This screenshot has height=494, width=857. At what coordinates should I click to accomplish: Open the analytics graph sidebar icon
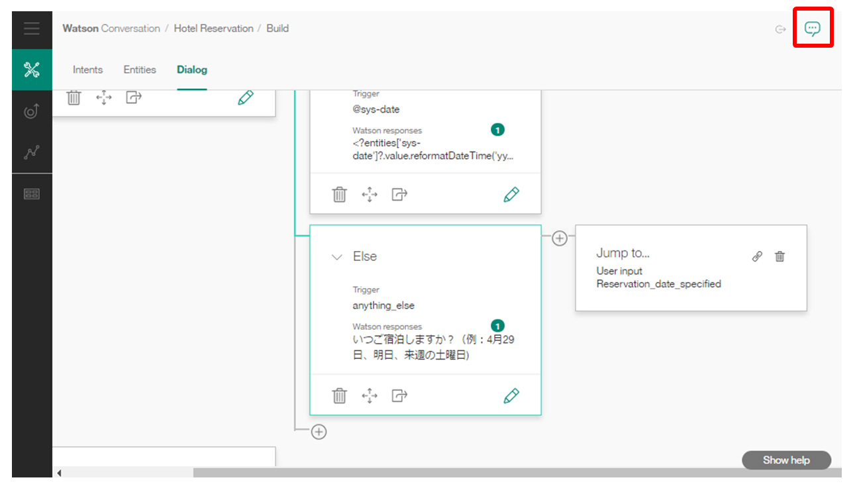(x=32, y=152)
